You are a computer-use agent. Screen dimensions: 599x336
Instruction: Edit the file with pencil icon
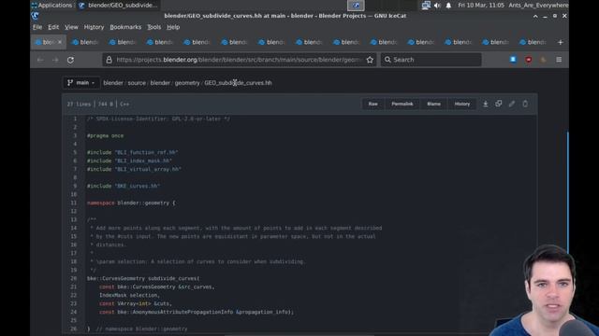512,104
